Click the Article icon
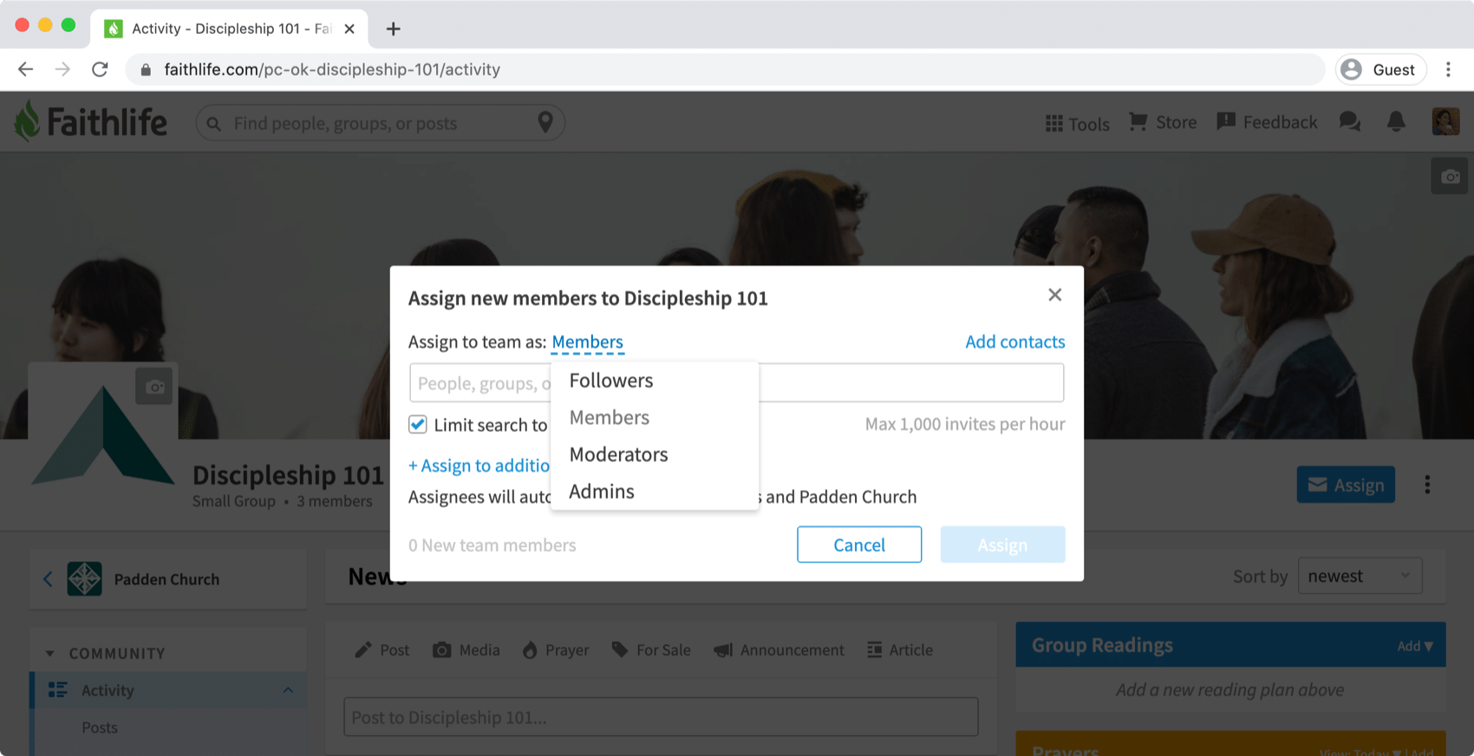The height and width of the screenshot is (756, 1474). click(x=875, y=650)
